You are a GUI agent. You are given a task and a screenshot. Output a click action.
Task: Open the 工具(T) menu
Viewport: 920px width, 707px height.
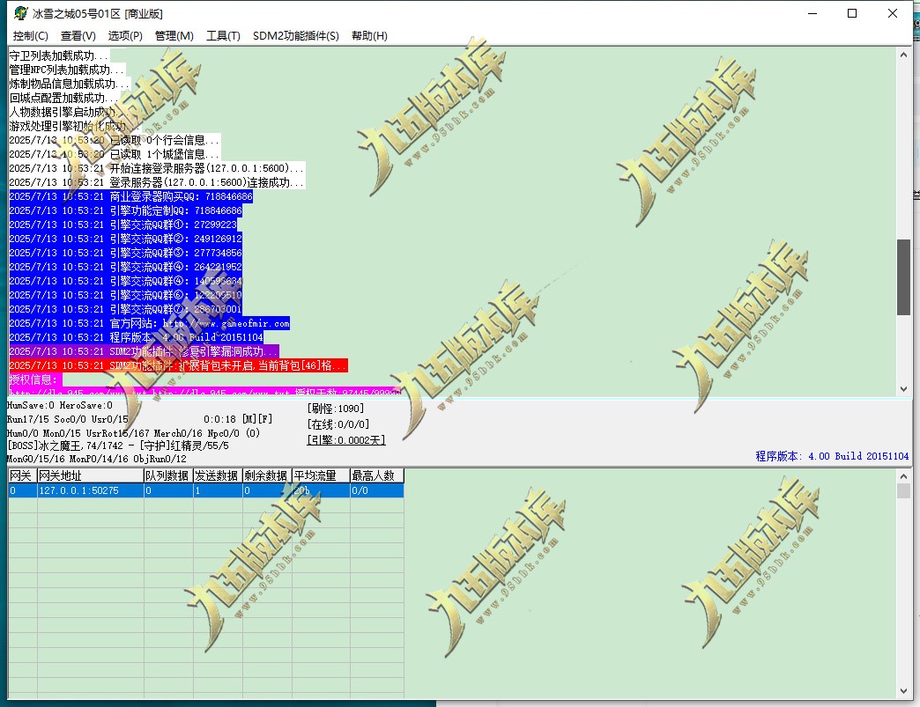[223, 36]
